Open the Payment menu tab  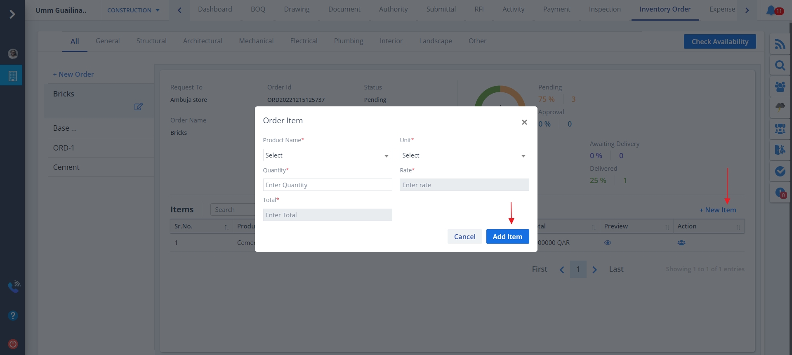556,9
